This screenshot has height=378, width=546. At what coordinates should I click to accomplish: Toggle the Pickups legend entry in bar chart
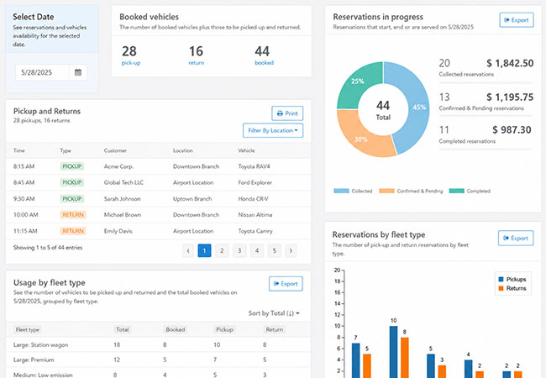pos(512,279)
